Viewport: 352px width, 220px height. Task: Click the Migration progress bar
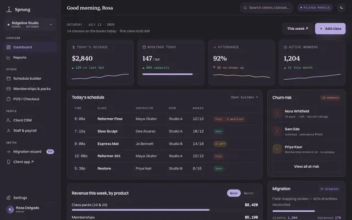[306, 211]
